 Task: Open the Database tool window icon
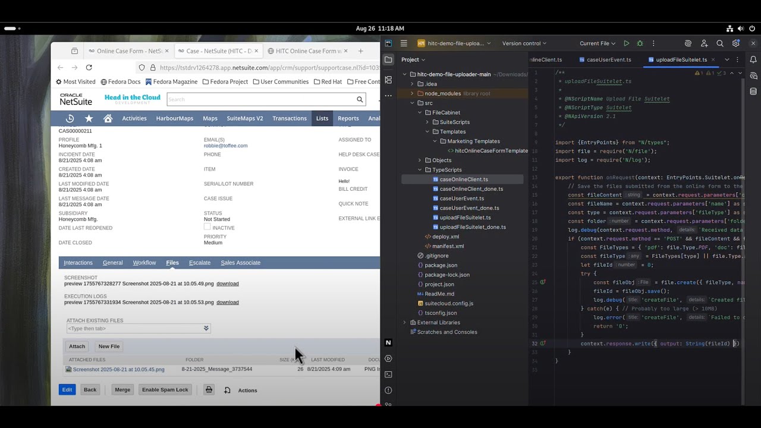(753, 92)
